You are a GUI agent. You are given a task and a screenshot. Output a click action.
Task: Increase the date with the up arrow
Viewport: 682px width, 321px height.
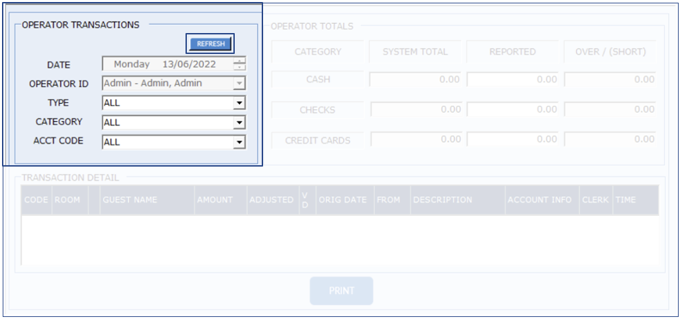pos(239,61)
